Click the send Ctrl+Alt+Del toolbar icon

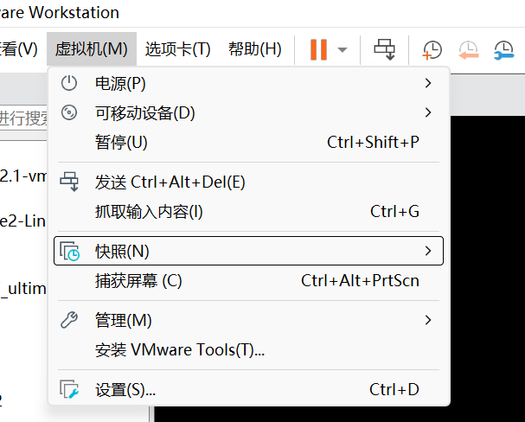[384, 49]
